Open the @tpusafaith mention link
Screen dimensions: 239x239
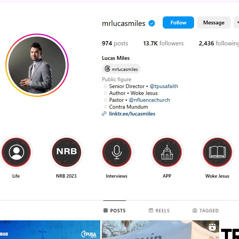164,86
